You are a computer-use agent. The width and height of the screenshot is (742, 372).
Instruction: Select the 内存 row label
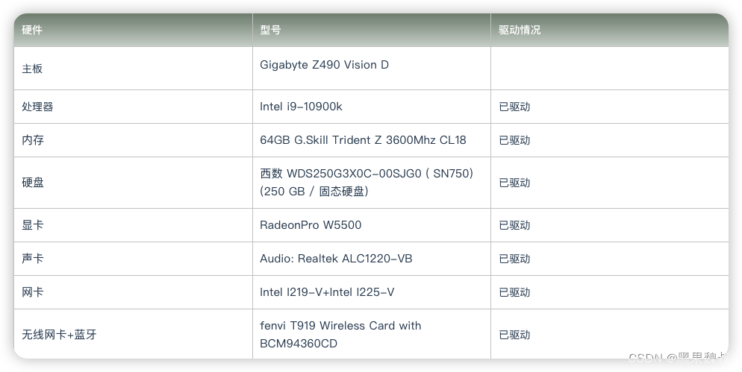(33, 140)
